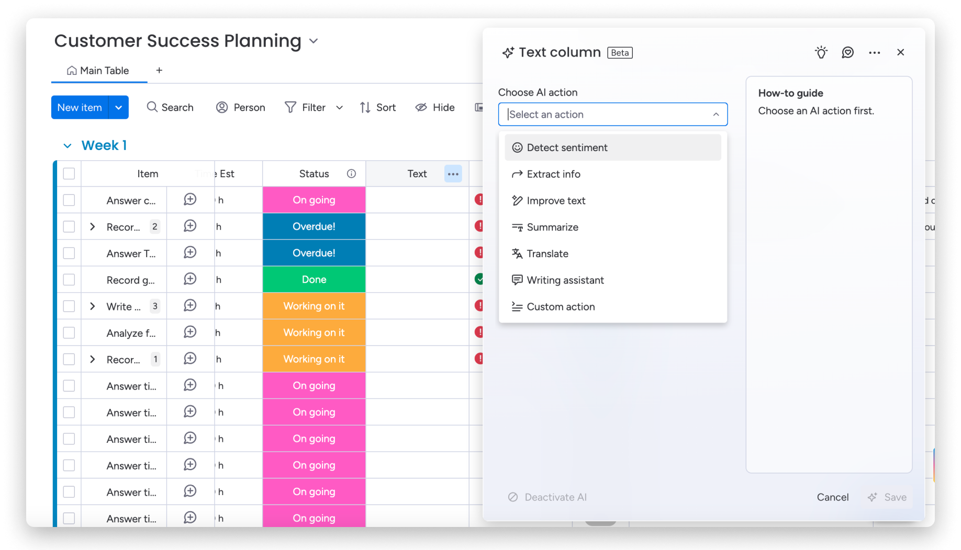
Task: Choose Improve text action
Action: click(612, 201)
